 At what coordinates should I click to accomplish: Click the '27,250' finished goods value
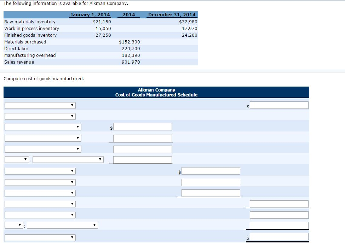point(103,35)
